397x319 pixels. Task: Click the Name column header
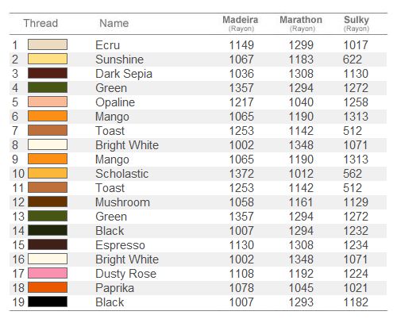coord(114,23)
